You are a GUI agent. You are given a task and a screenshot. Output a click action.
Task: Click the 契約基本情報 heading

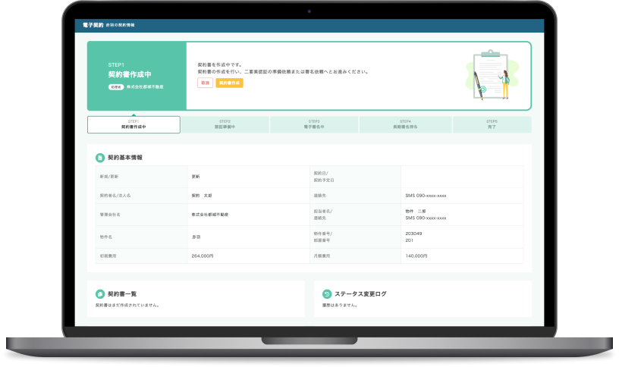[x=125, y=158]
